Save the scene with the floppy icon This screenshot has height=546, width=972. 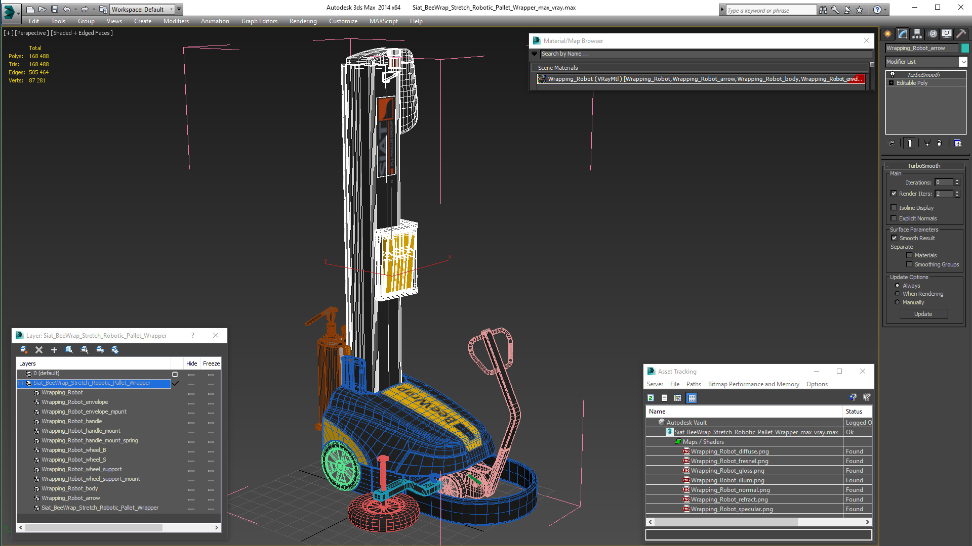[55, 9]
